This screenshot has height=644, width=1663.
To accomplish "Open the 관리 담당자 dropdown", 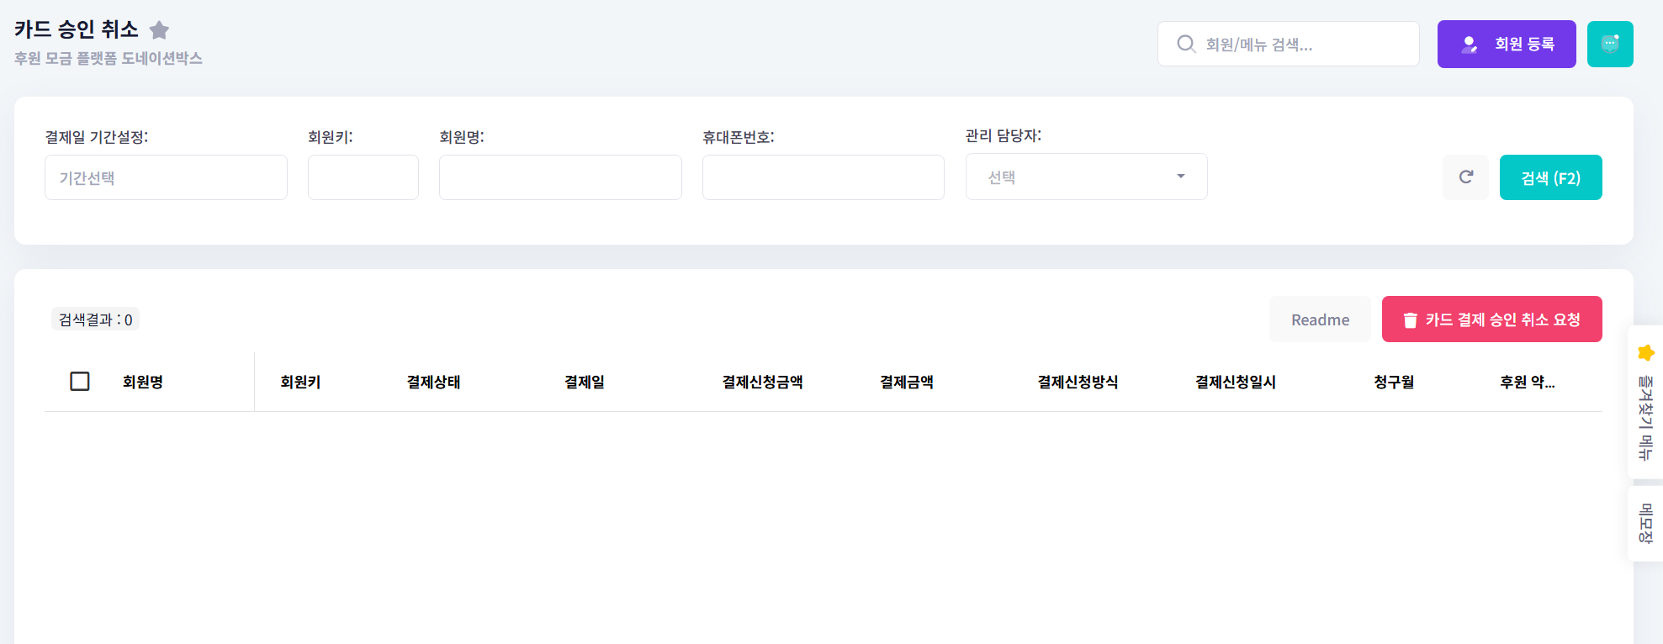I will tap(1086, 177).
